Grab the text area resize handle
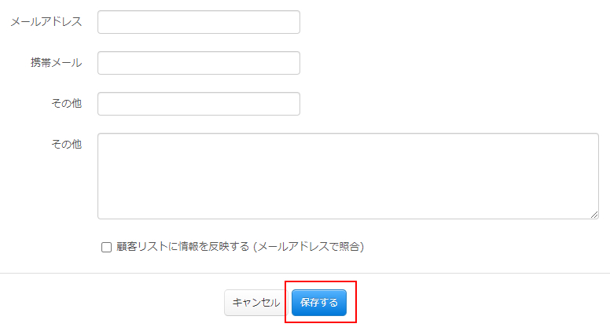This screenshot has height=331, width=610. pyautogui.click(x=594, y=215)
